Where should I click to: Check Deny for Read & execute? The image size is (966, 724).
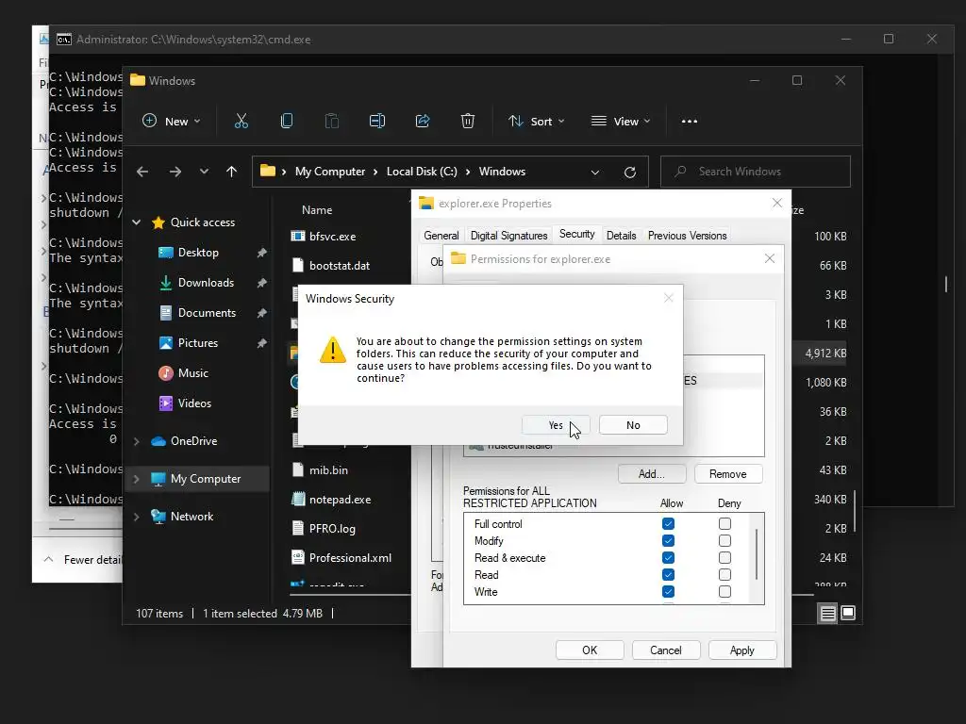click(x=724, y=558)
